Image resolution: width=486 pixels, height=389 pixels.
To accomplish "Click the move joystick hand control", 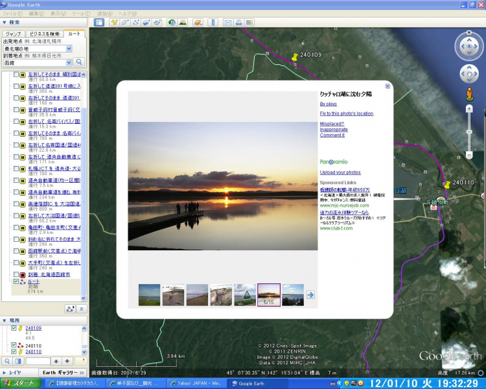I will click(x=469, y=74).
